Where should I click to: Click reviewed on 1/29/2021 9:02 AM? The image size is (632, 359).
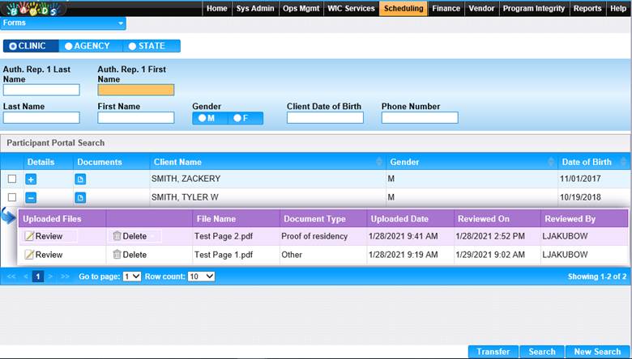click(490, 255)
